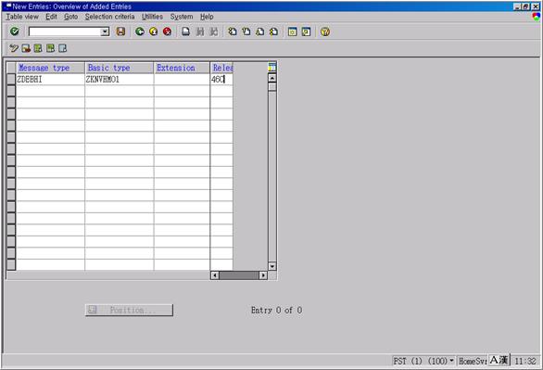Open the Help menu

pyautogui.click(x=207, y=17)
